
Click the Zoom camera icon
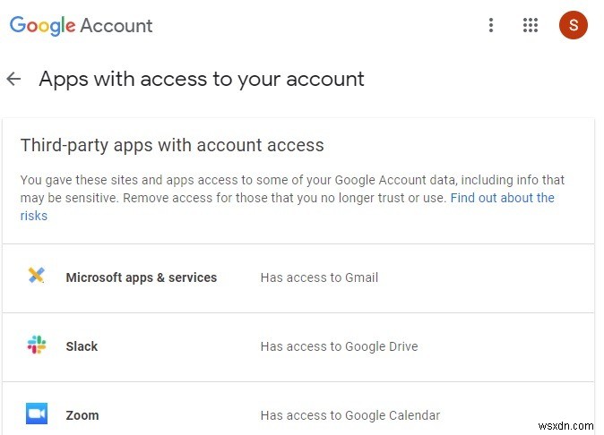point(36,414)
